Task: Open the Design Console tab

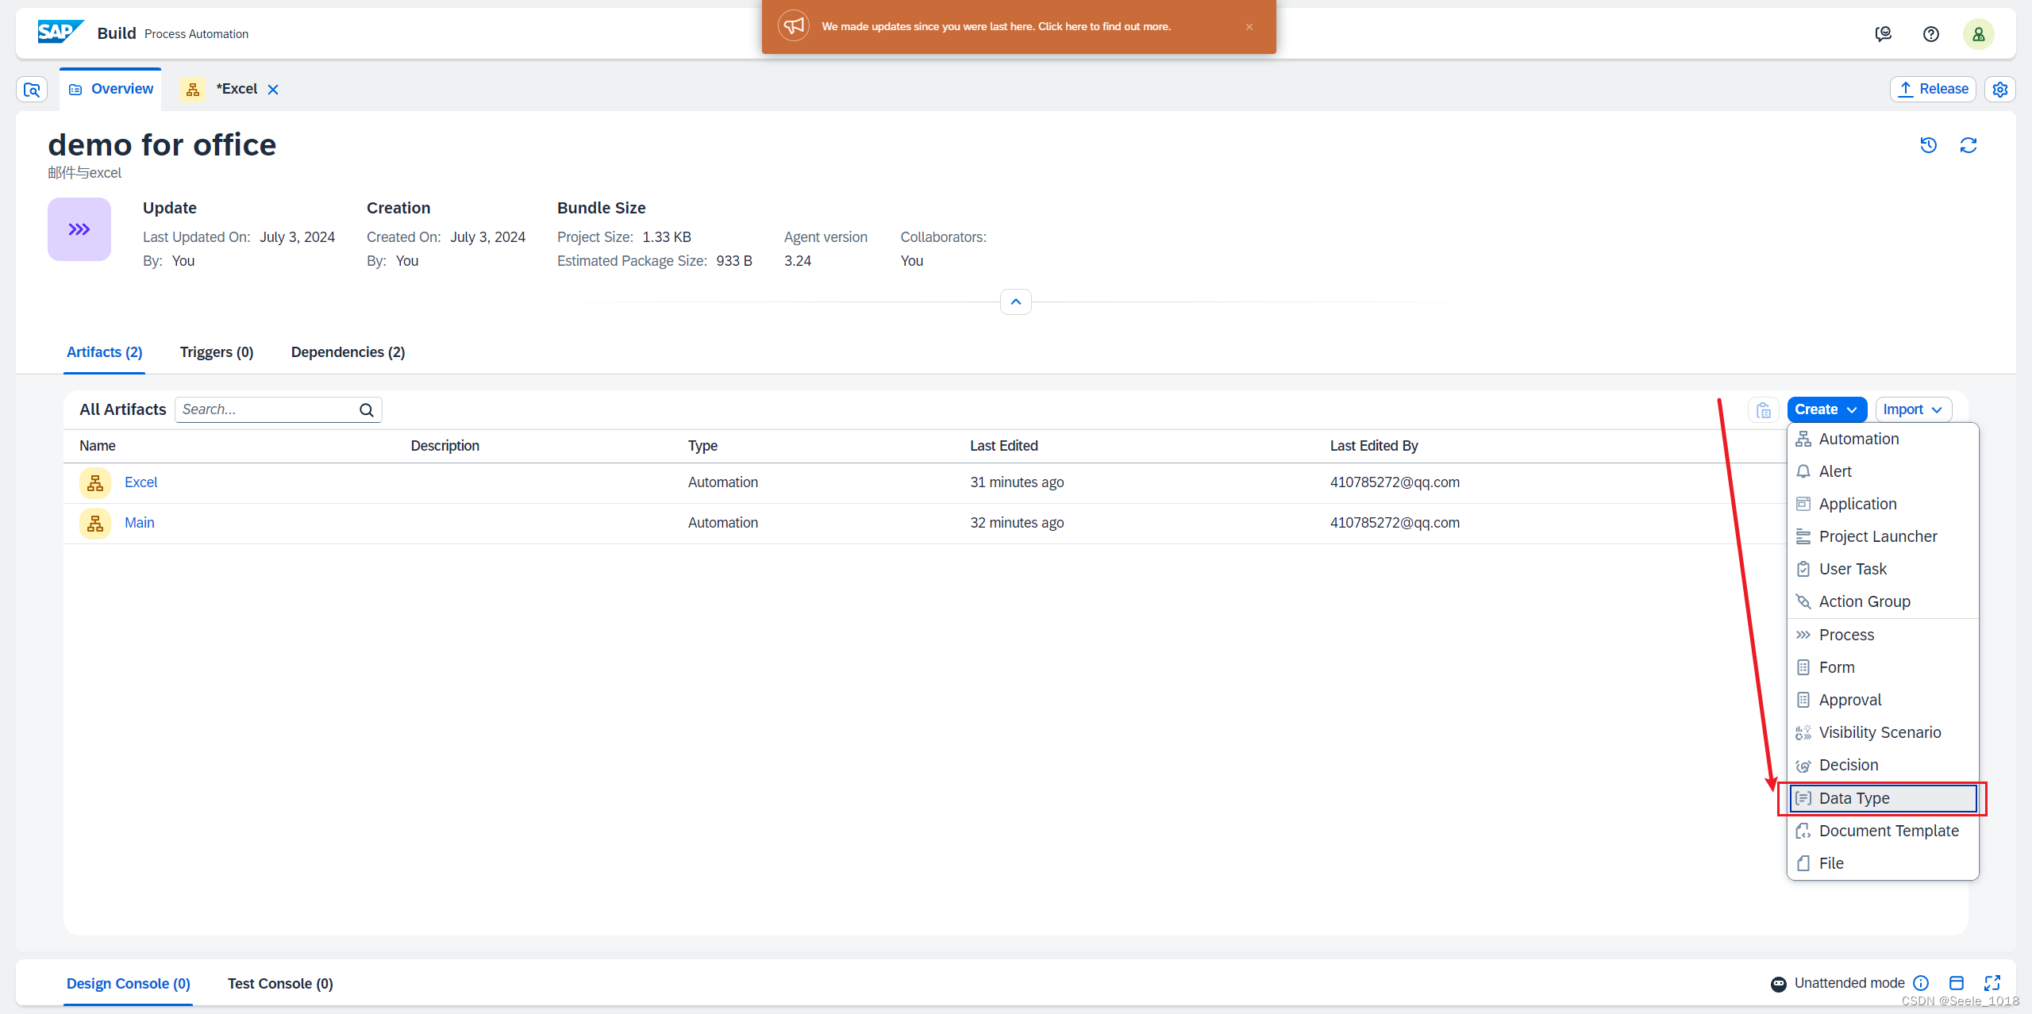Action: 129,984
